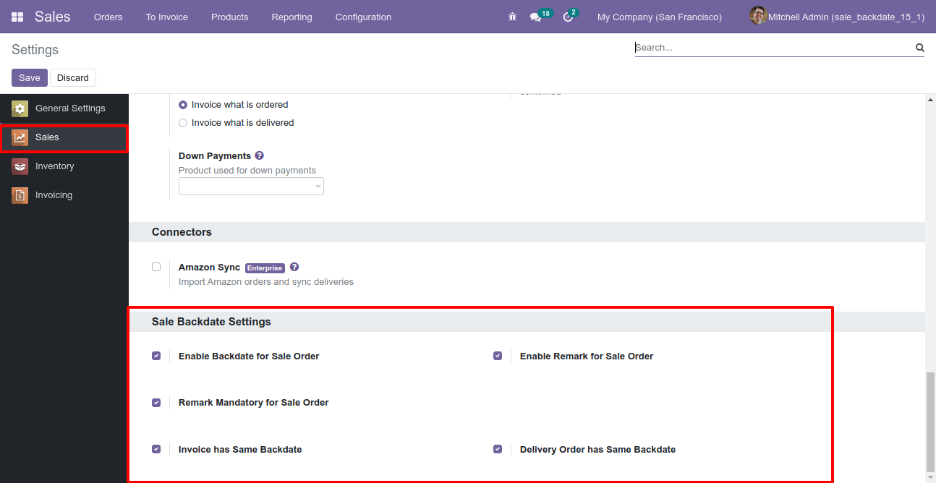The image size is (936, 483).
Task: Click help icon next to Amazon Sync
Action: [294, 267]
